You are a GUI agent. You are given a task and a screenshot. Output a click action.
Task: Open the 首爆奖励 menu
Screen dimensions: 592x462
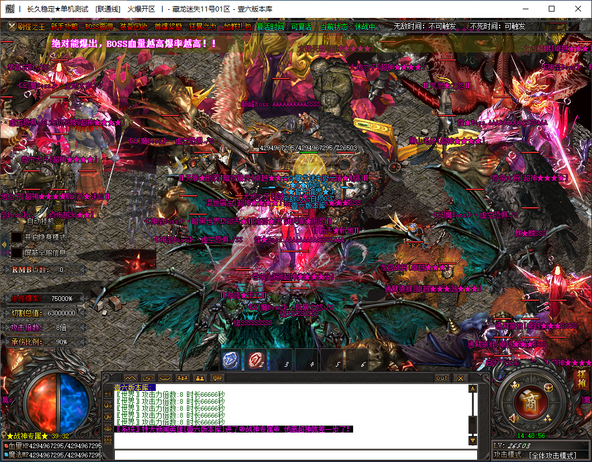point(168,27)
